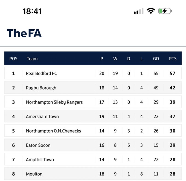Tap the cellular signal bars icon
186x181 pixels.
tap(139, 11)
